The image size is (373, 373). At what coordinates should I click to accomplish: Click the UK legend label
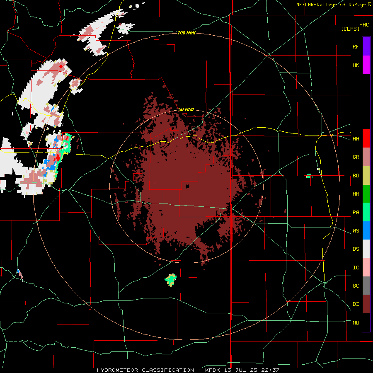pyautogui.click(x=356, y=65)
